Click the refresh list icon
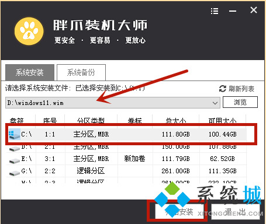The width and height of the screenshot is (266, 224). (223, 89)
